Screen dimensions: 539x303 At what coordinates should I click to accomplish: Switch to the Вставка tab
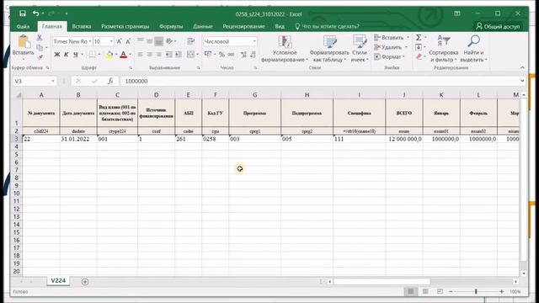pyautogui.click(x=82, y=26)
